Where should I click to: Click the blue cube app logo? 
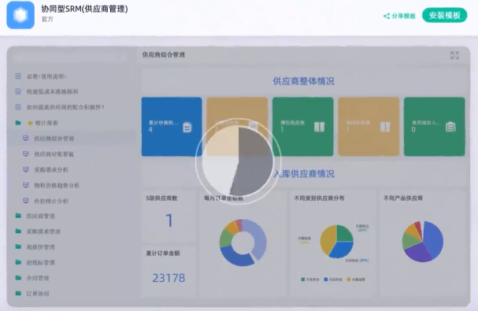click(x=20, y=15)
